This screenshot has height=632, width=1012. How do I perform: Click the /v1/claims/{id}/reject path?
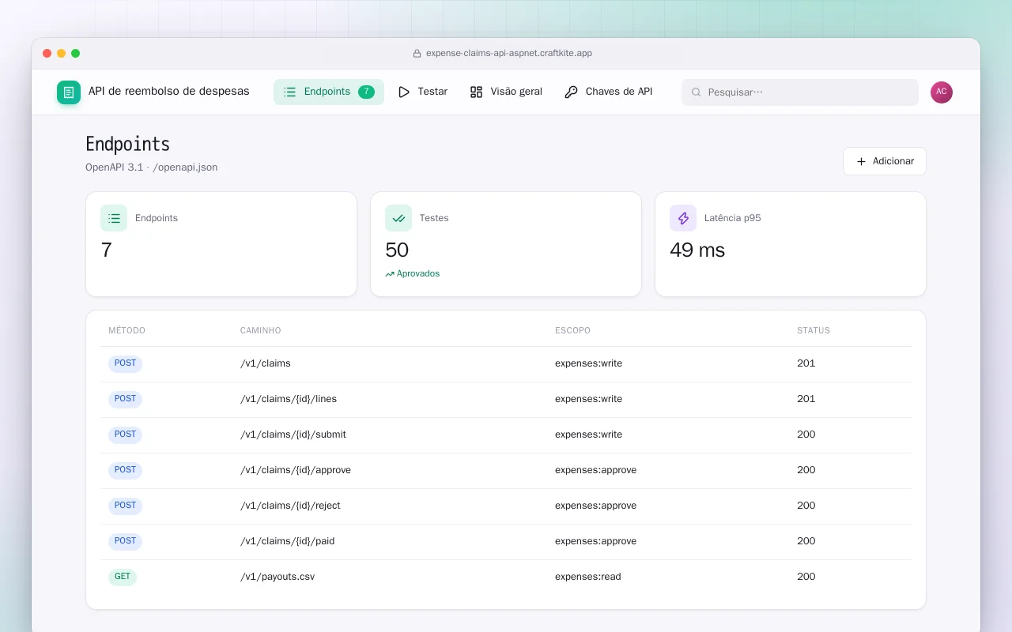(290, 506)
